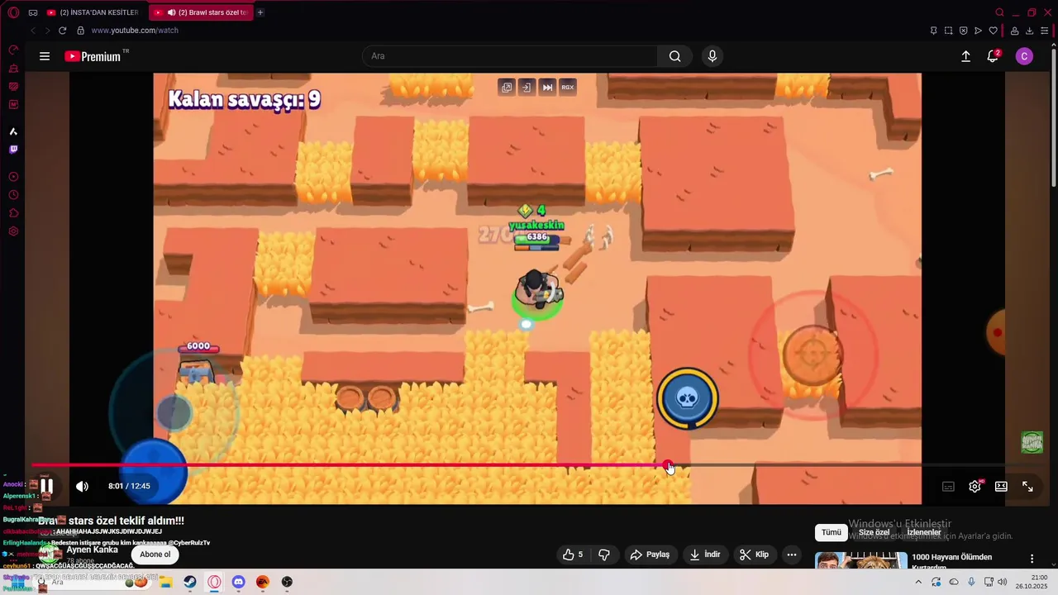This screenshot has width=1058, height=595.
Task: Click the video pop-out icon overlay
Action: pos(506,87)
